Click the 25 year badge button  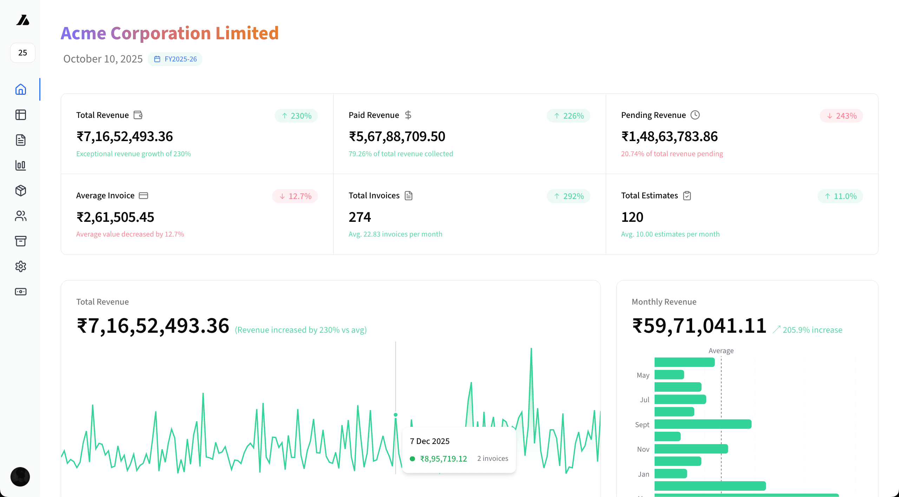point(23,53)
